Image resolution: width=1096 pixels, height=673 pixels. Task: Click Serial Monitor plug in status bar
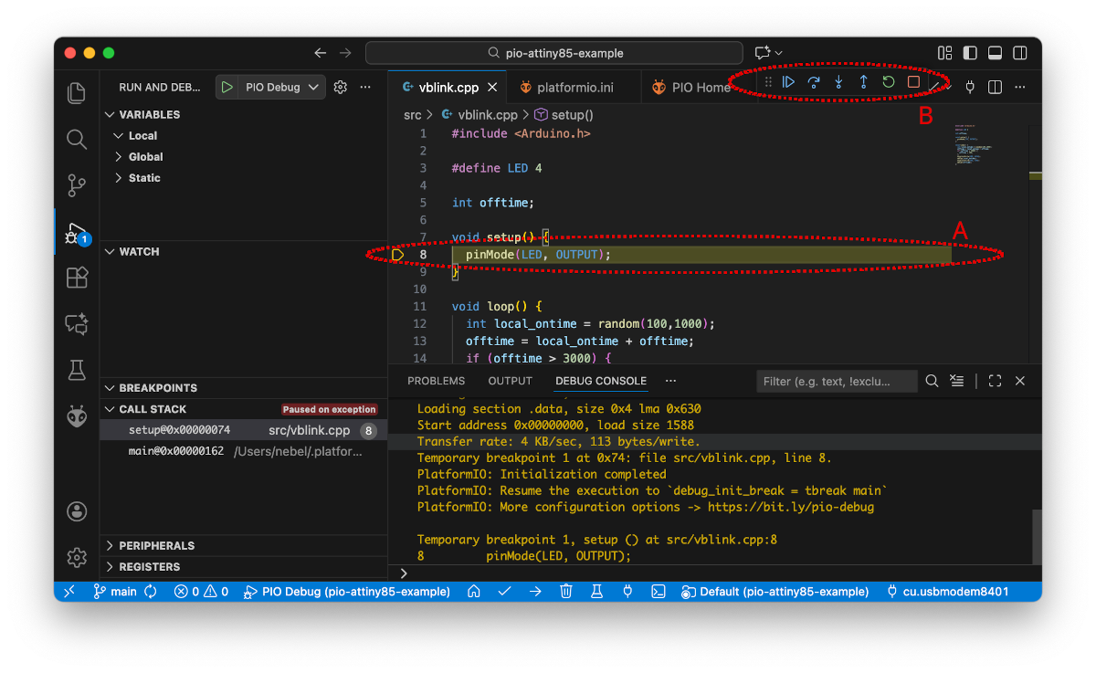[x=627, y=592]
